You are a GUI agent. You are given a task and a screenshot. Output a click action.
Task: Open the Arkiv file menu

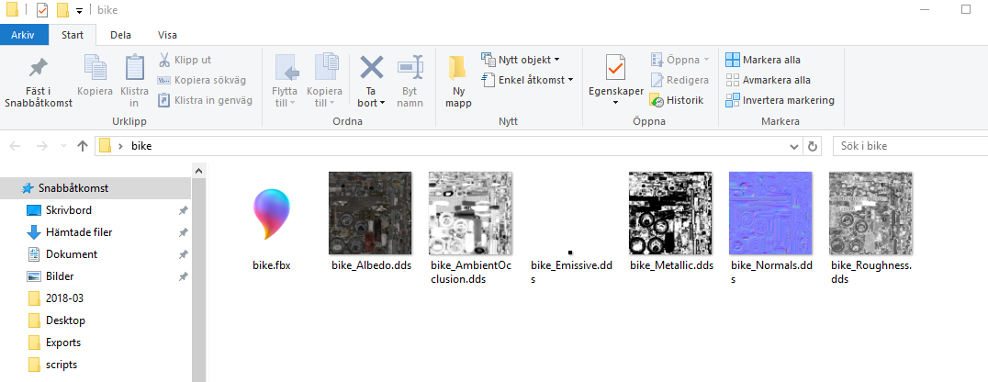point(23,35)
